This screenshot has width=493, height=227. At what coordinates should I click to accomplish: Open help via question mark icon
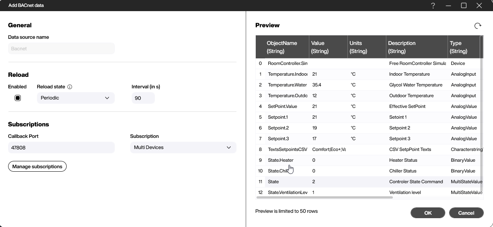433,5
